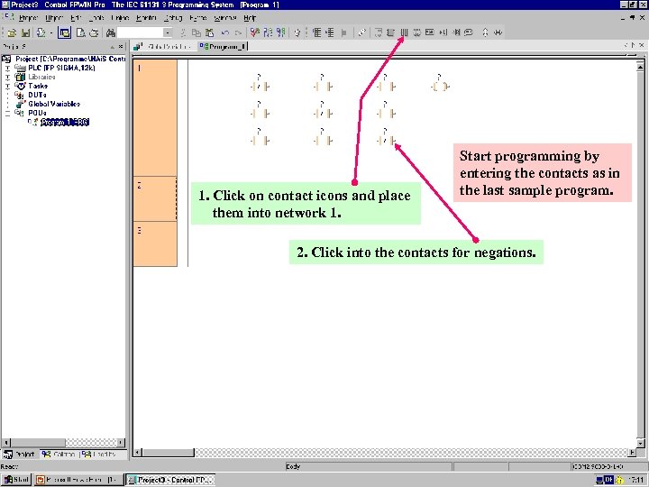
Task: Click the Paste toolbar icon
Action: pyautogui.click(x=210, y=32)
